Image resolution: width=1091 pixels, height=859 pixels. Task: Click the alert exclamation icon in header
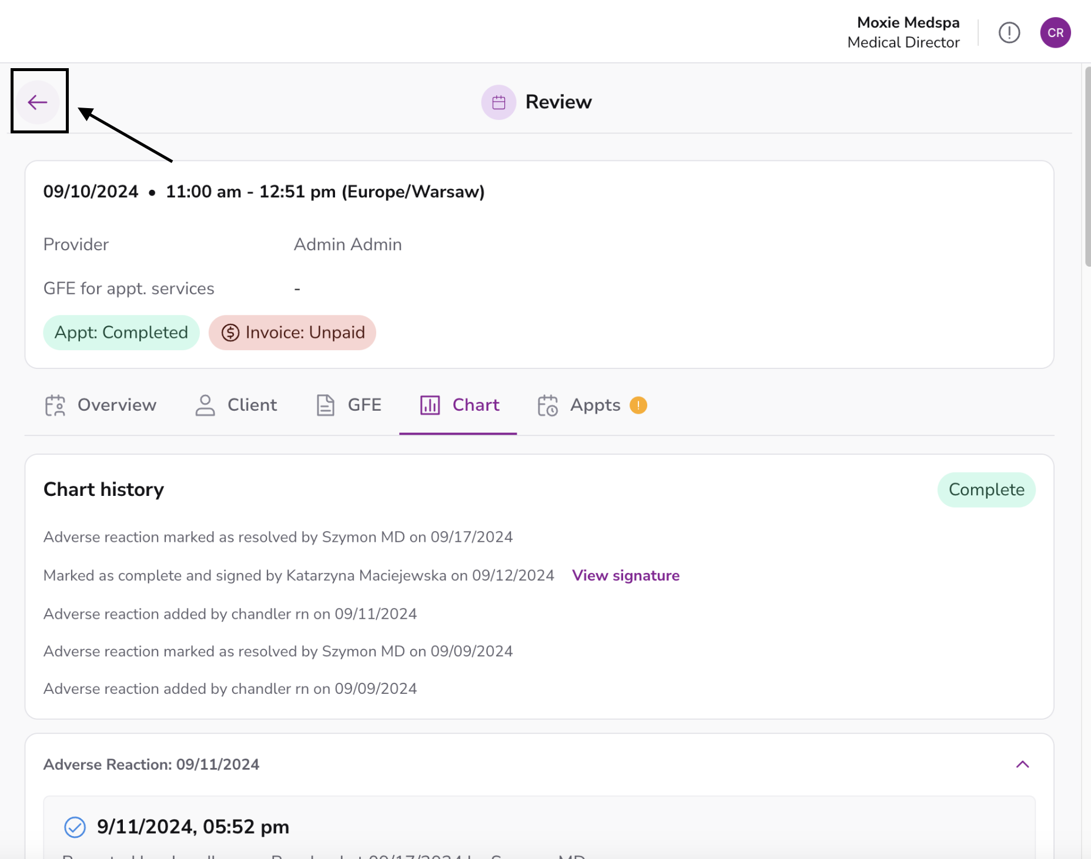click(x=1009, y=33)
